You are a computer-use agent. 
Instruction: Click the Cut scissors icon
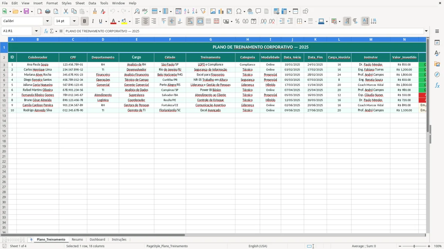66,11
